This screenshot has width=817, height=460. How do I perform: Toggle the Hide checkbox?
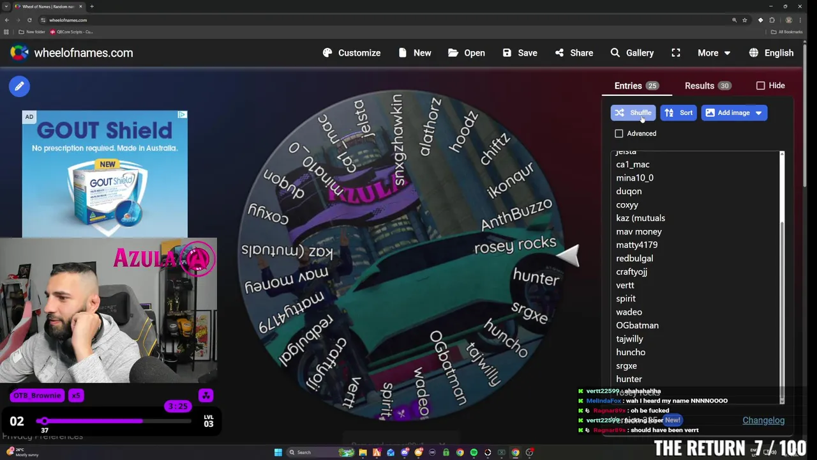coord(760,86)
